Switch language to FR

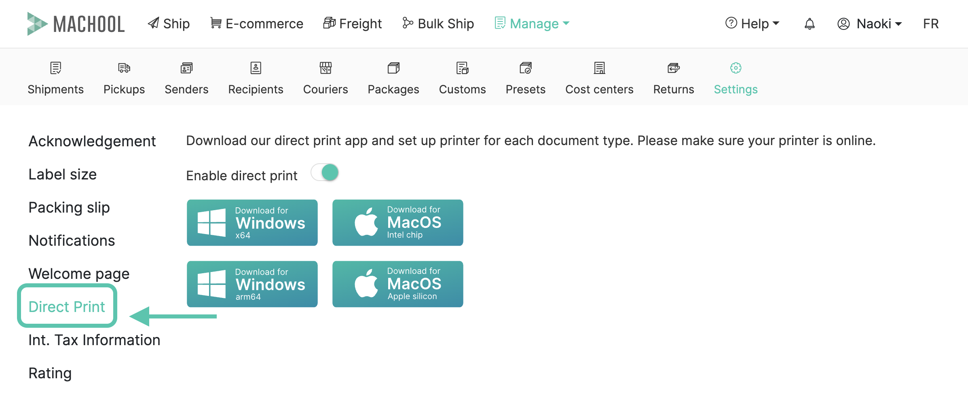point(931,24)
